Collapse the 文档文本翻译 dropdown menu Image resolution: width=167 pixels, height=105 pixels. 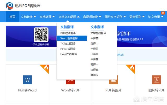pos(69,17)
